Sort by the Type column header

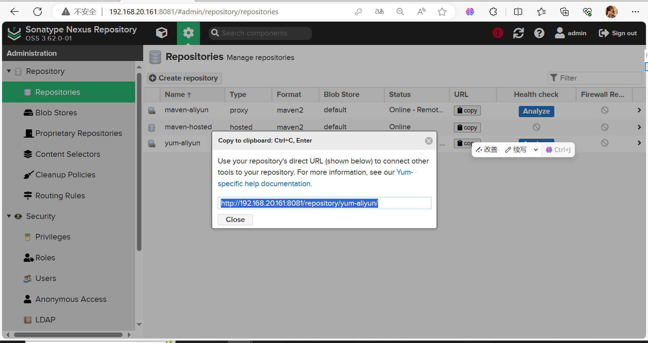tap(248, 94)
